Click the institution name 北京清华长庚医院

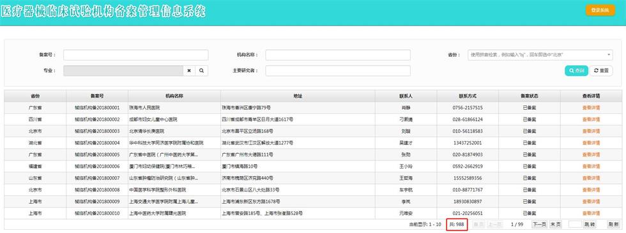coord(146,132)
